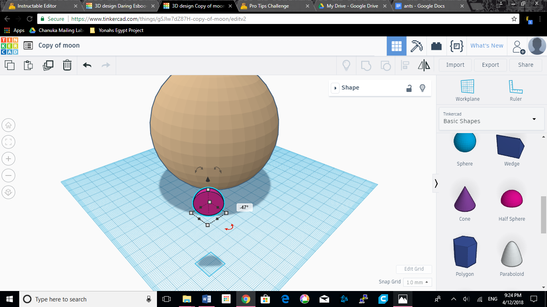The image size is (547, 307).
Task: Open the What's New link
Action: tap(487, 46)
